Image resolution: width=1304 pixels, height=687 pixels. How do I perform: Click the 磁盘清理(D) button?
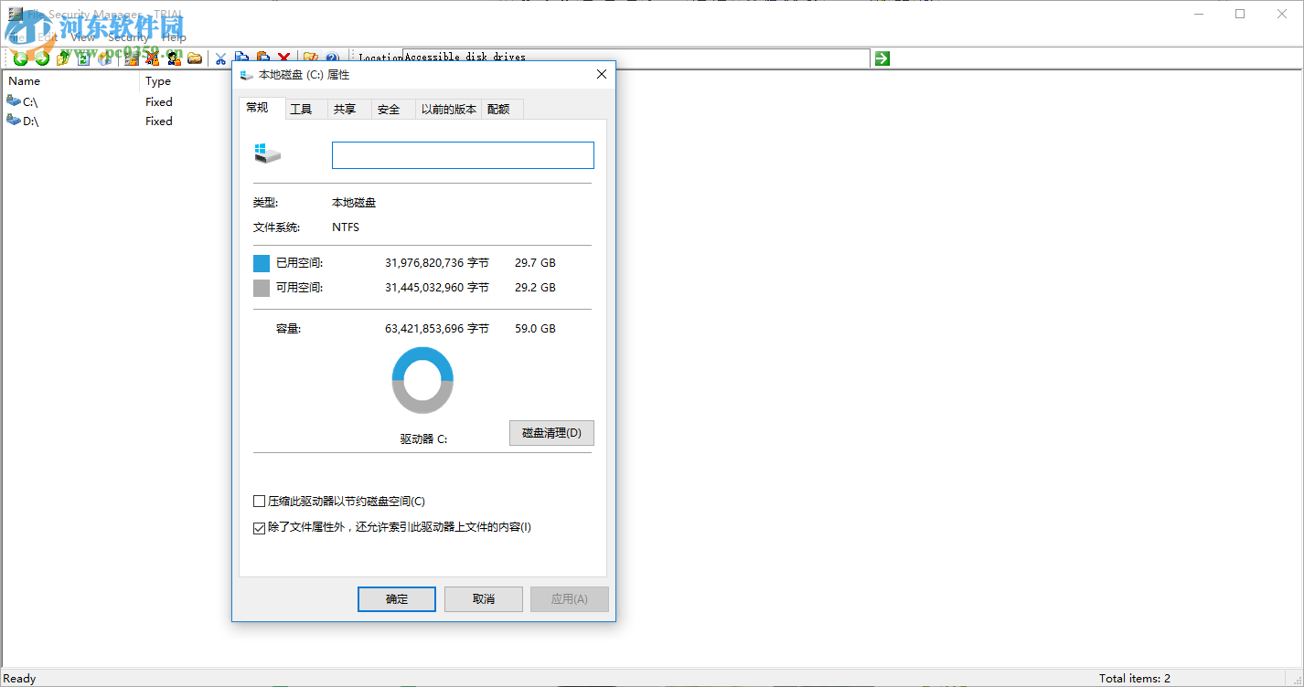551,432
